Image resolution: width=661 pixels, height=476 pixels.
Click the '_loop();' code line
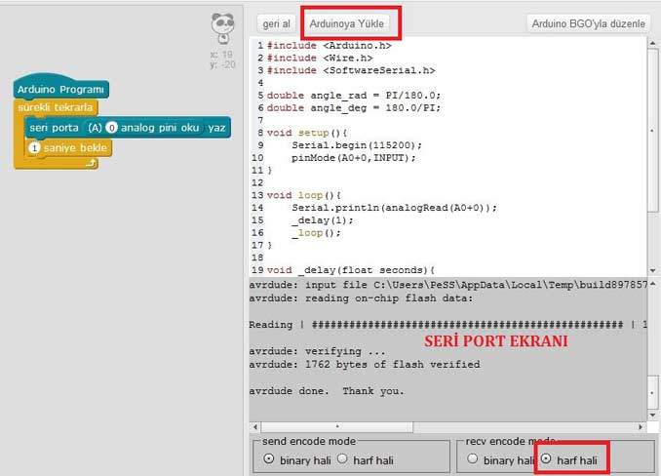[x=316, y=233]
